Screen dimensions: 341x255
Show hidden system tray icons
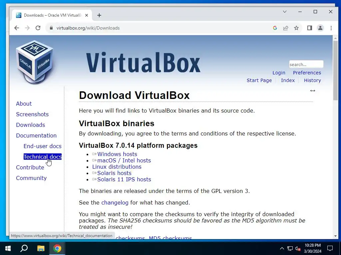(x=282, y=248)
